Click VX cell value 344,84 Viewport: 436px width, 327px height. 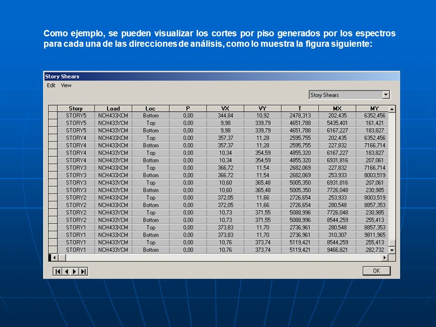(x=225, y=115)
